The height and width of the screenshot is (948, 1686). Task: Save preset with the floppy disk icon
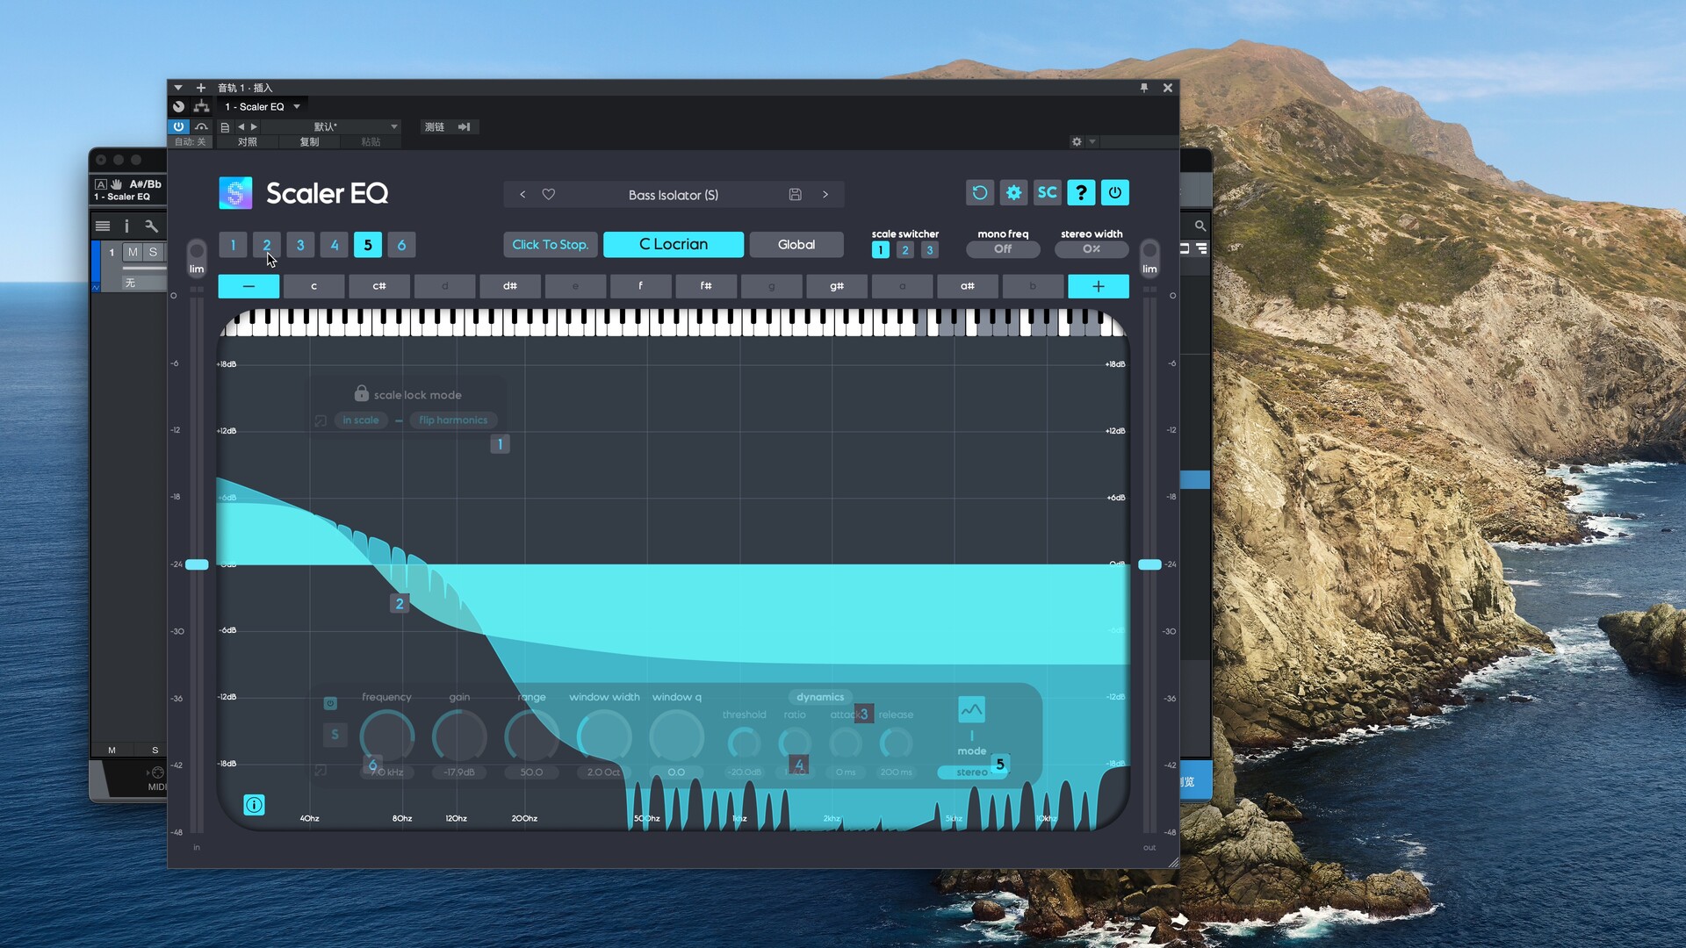795,194
